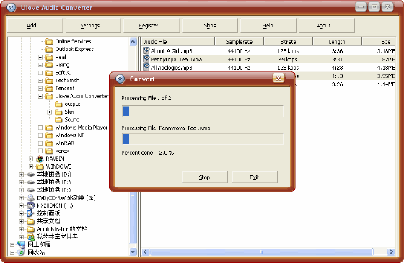The width and height of the screenshot is (404, 263).
Task: Select the WinRAR folder icon
Action: [49, 143]
